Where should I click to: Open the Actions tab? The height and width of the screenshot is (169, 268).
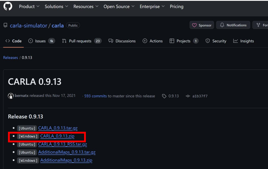152,41
